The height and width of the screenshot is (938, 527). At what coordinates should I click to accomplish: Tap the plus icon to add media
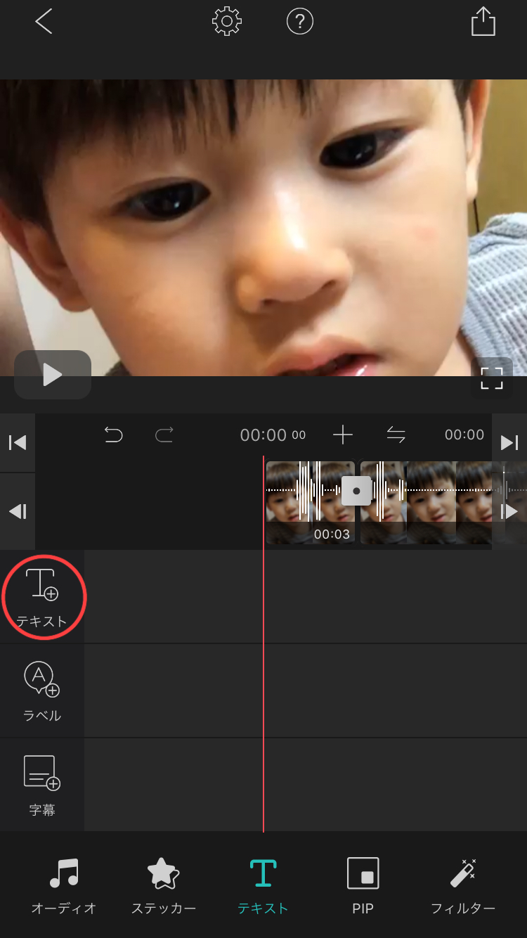click(343, 435)
